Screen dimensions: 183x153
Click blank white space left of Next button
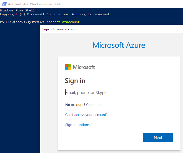click(103, 137)
